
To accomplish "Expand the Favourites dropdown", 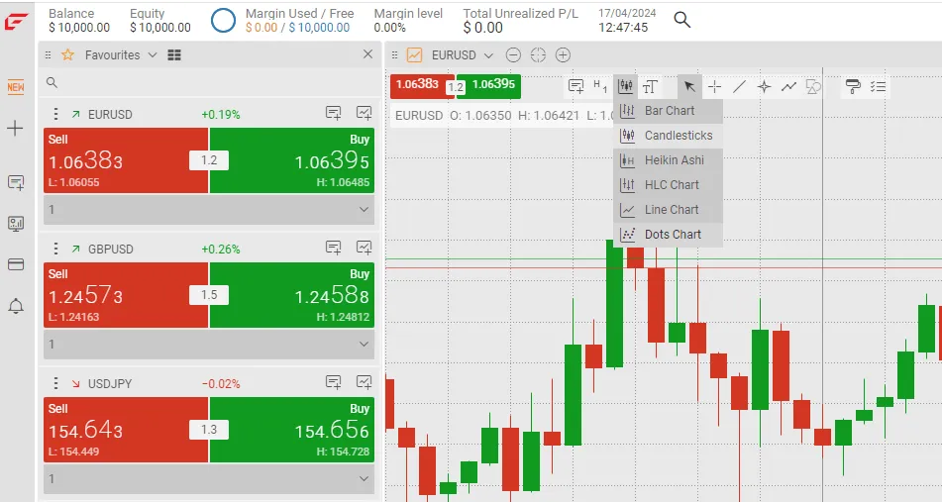I will point(153,55).
